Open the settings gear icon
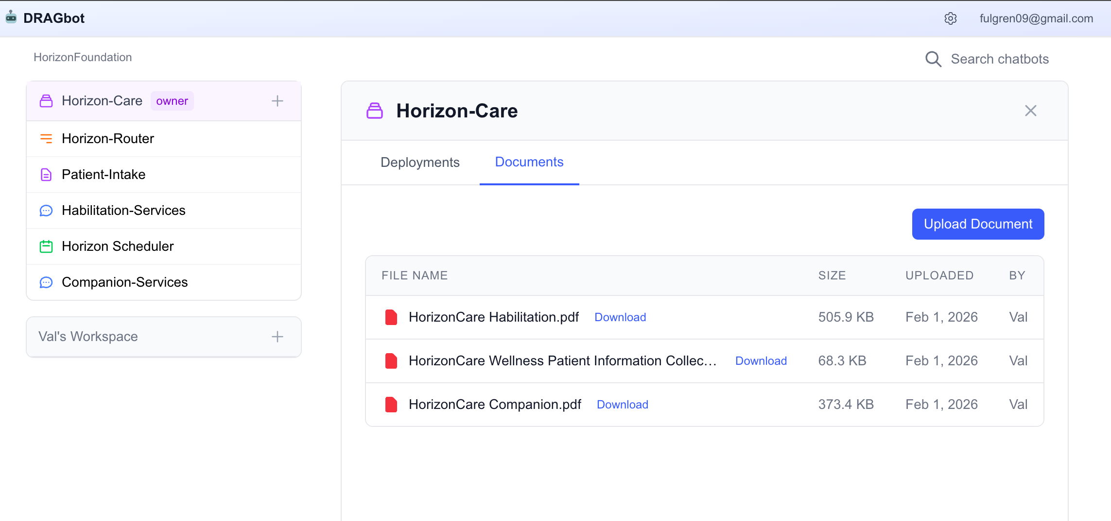 (950, 18)
